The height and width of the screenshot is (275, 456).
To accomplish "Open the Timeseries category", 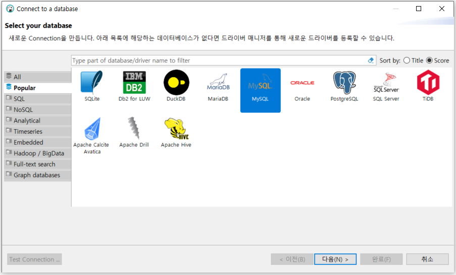I will [x=37, y=131].
